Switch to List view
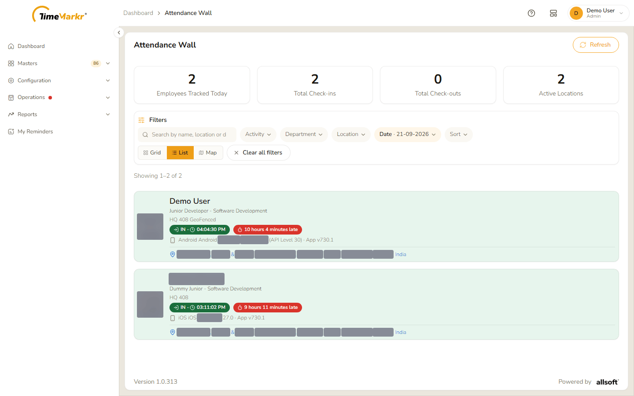This screenshot has width=634, height=396. (180, 153)
